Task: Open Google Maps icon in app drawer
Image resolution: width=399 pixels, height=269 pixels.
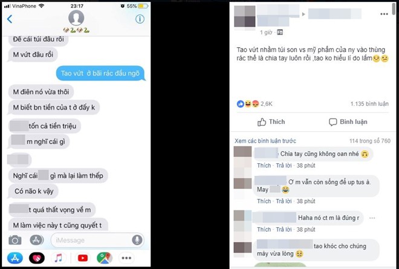Action: (x=105, y=258)
